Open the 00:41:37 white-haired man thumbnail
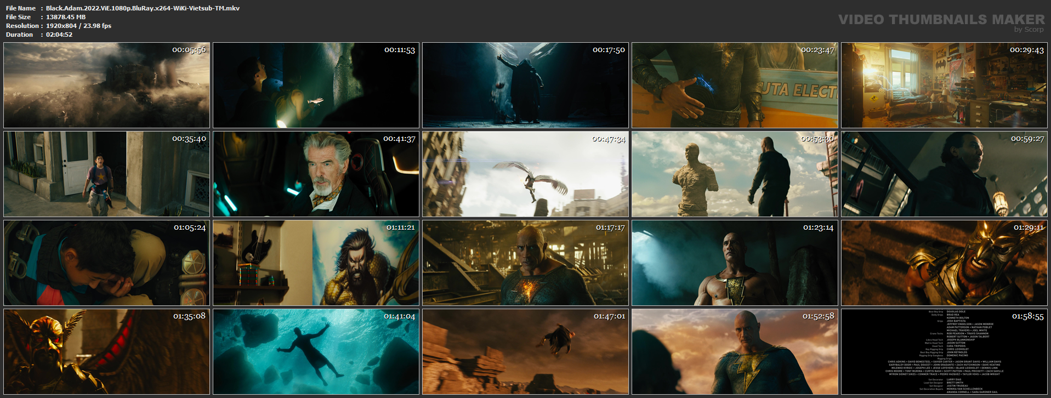Screen dimensions: 1051x398 coord(316,174)
